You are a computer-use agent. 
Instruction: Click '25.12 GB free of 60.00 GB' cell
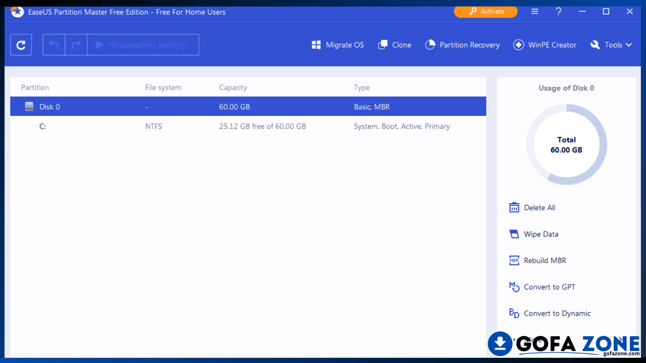[x=262, y=126]
